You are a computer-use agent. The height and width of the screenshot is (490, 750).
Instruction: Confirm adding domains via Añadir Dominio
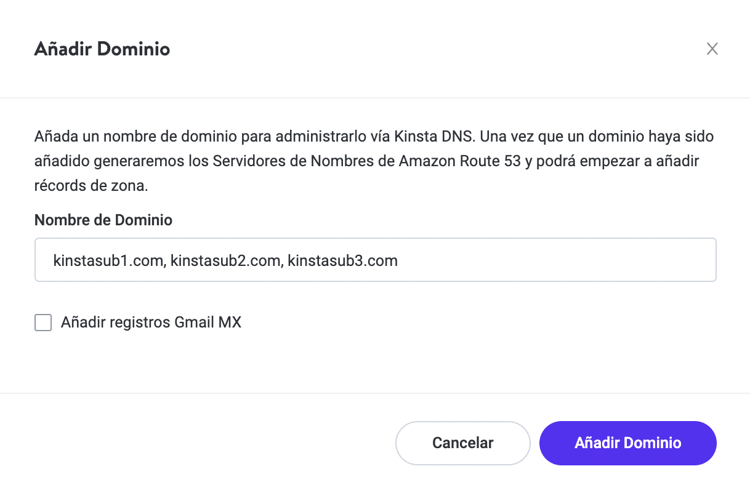coord(627,443)
